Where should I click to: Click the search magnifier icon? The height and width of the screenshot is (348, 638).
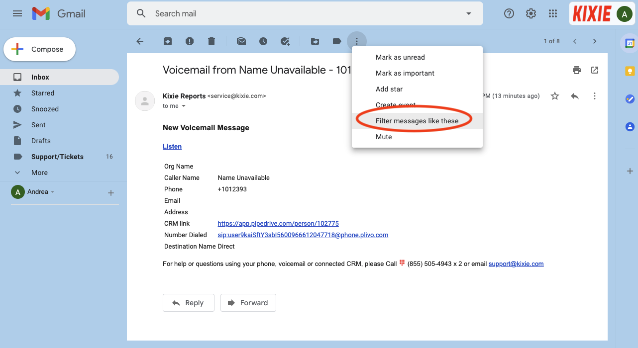click(x=141, y=13)
